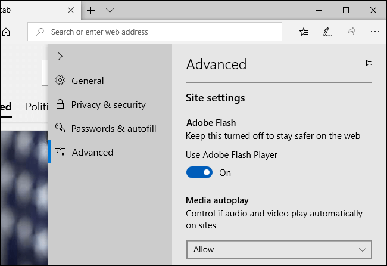Click the blurred news article thumbnail
Screen dimensions: 387x266
[24, 198]
